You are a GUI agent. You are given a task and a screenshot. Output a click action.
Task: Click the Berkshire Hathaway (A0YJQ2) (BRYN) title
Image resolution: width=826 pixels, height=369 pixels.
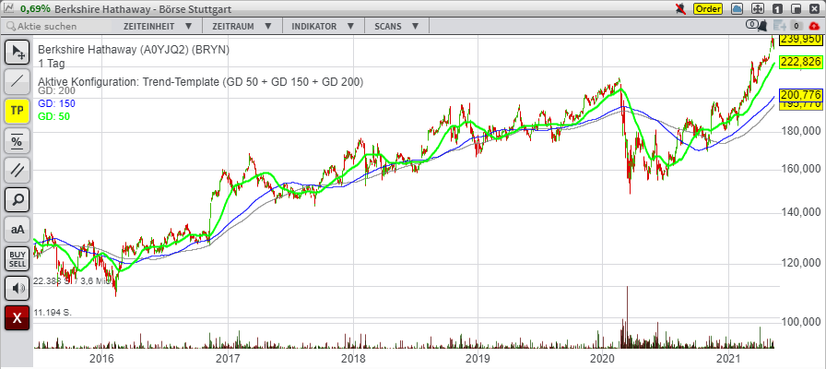point(134,50)
